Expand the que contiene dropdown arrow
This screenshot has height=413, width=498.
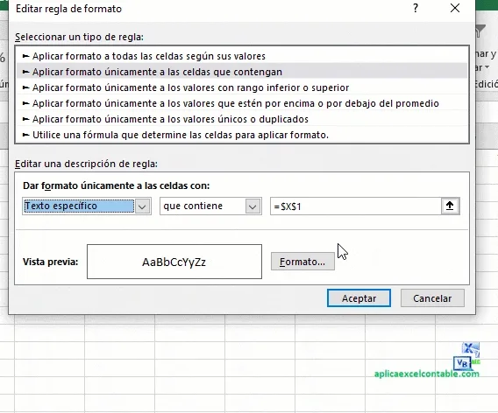pos(253,206)
